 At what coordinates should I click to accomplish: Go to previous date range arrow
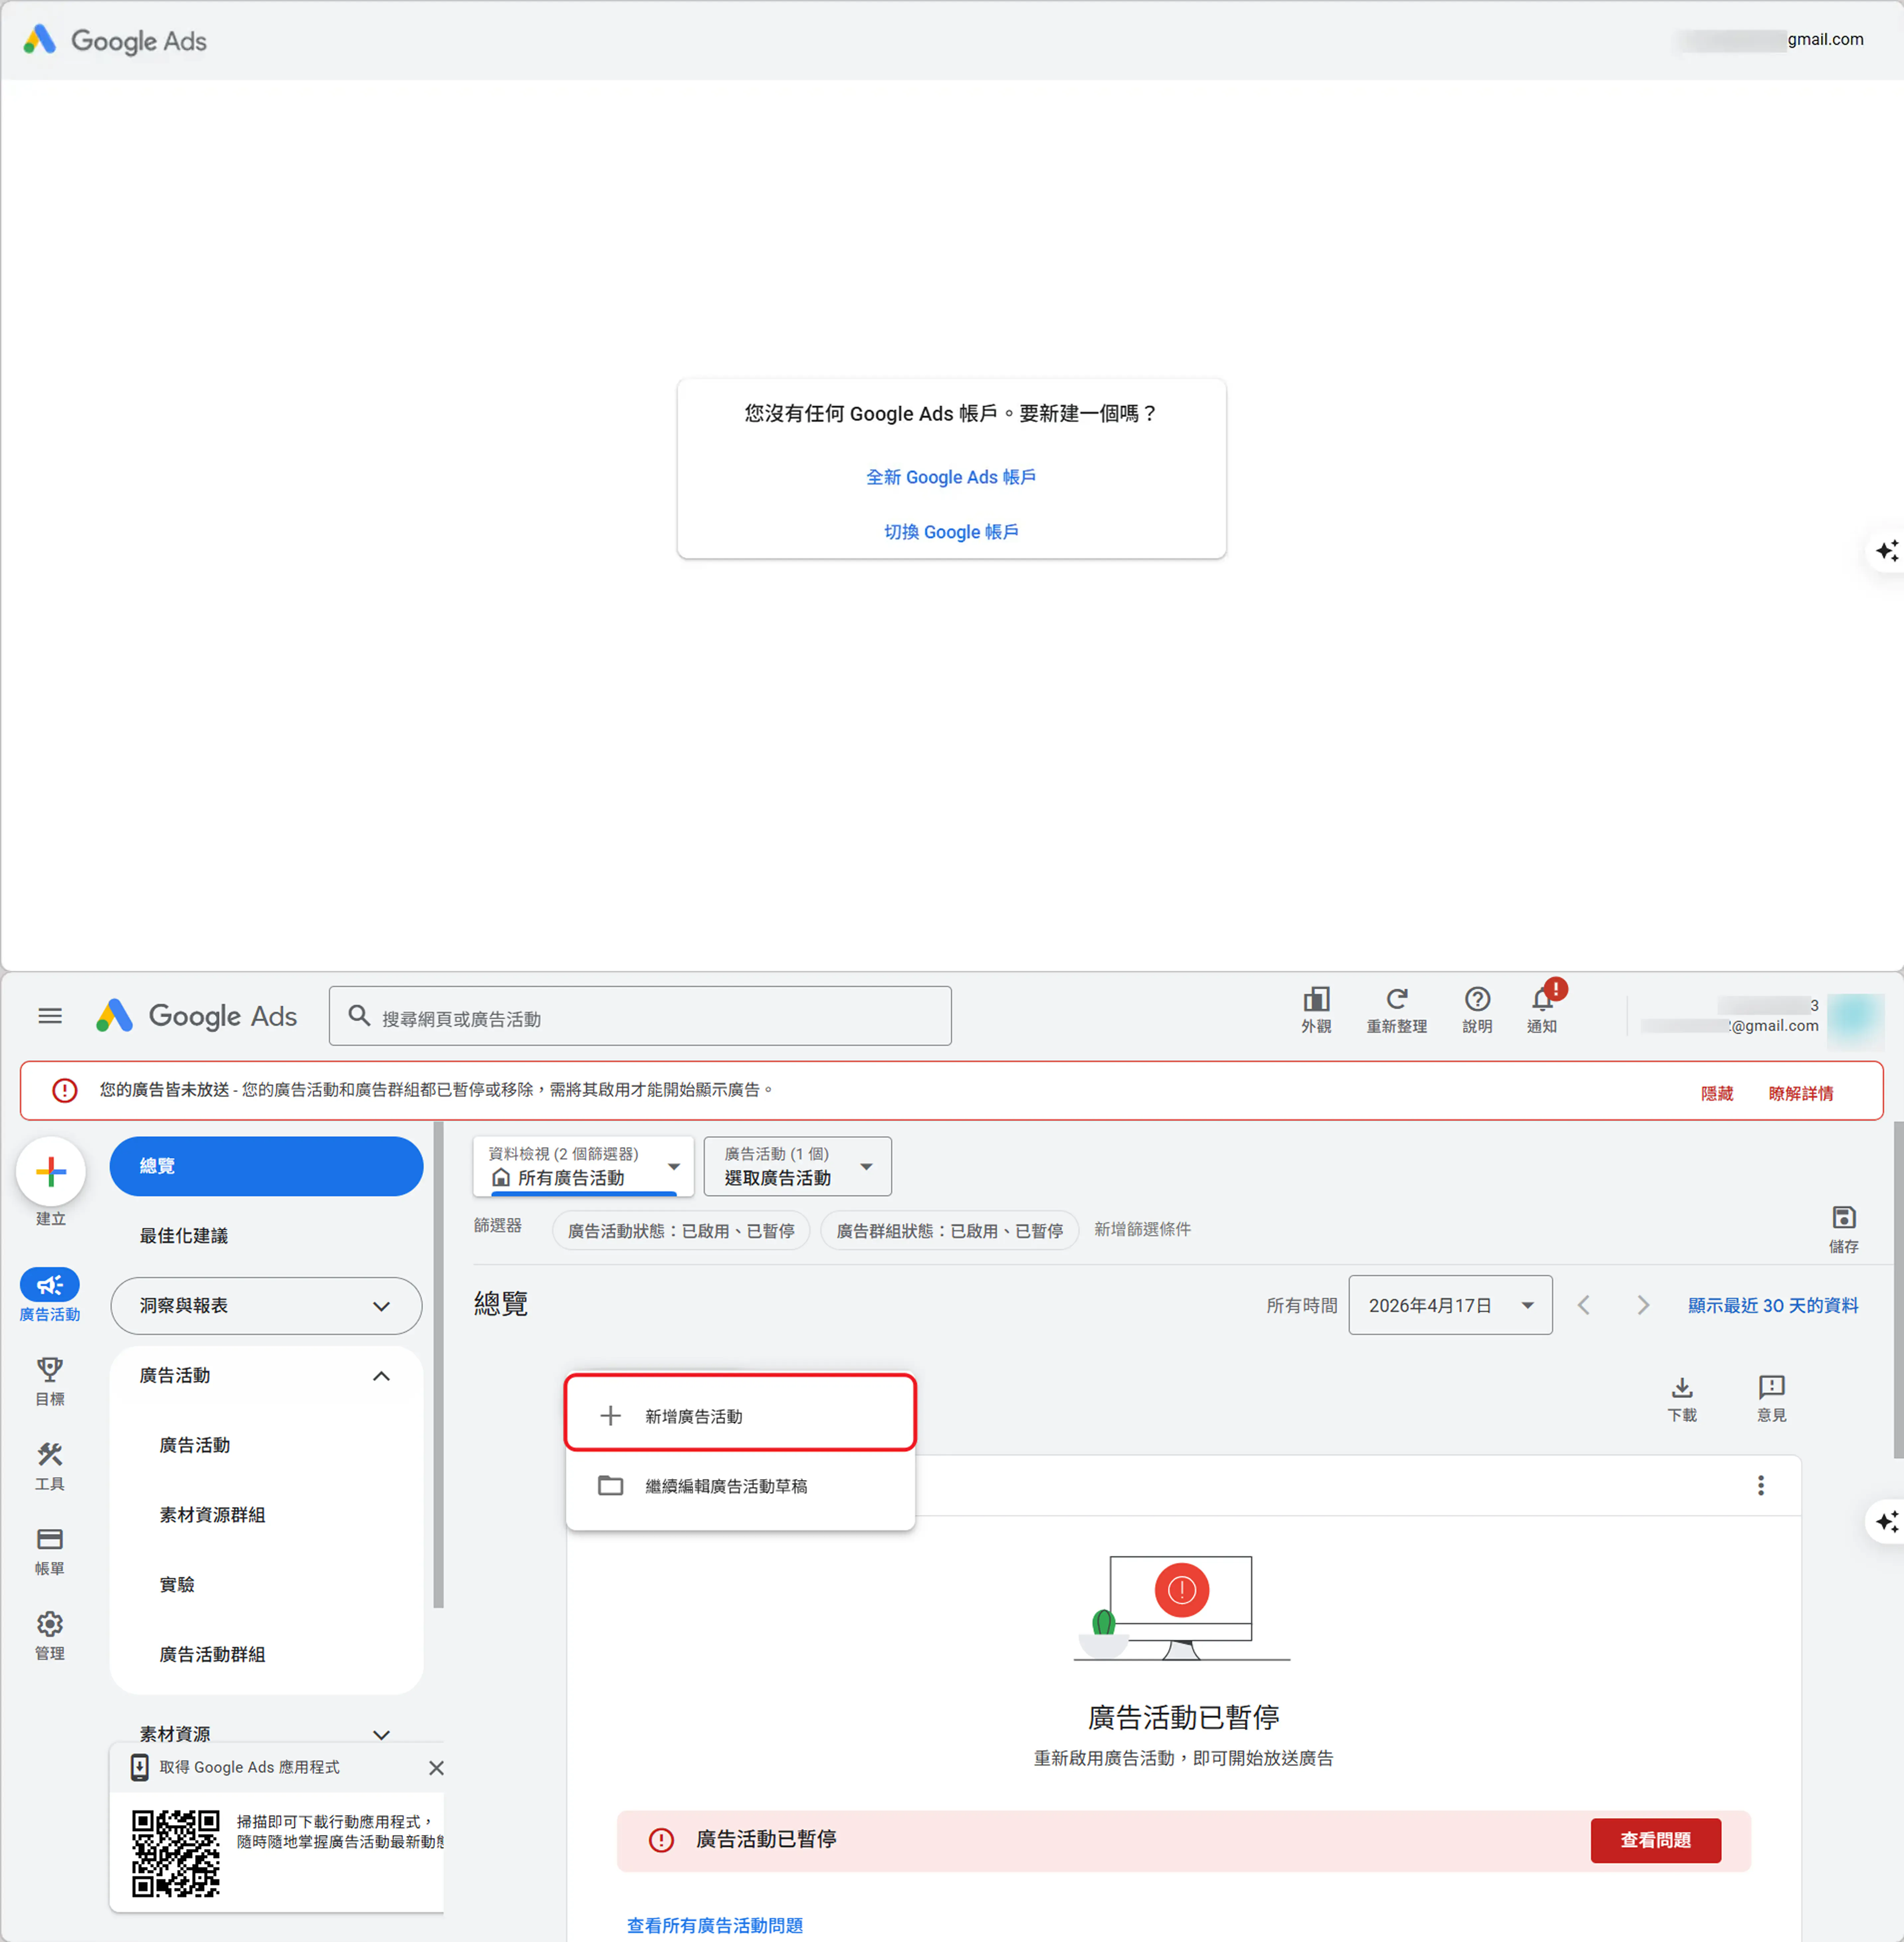click(x=1584, y=1305)
